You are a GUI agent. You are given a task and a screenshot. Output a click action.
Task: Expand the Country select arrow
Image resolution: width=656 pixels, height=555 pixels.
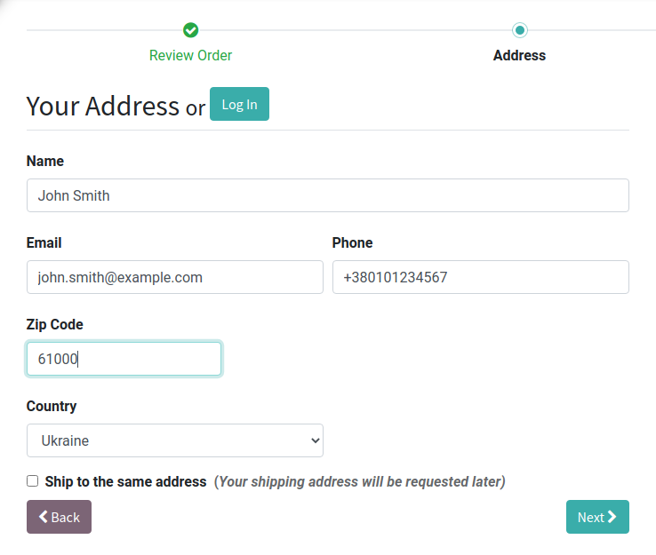click(316, 440)
